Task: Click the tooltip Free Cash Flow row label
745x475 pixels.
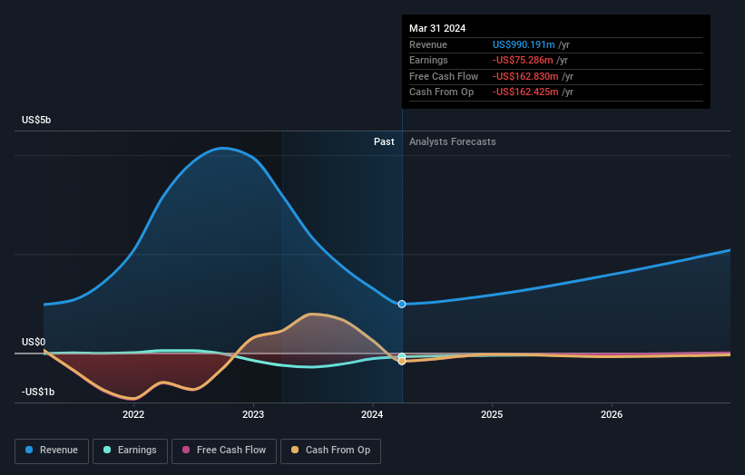Action: point(444,76)
